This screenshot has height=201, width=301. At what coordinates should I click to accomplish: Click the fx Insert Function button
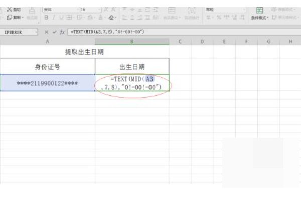pyautogui.click(x=62, y=32)
